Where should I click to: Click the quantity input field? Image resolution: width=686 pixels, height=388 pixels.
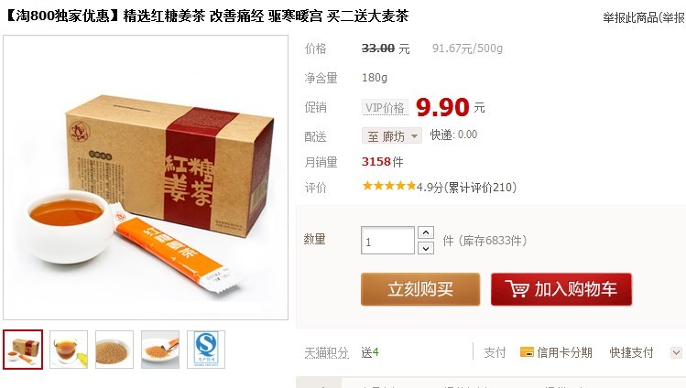click(x=387, y=241)
